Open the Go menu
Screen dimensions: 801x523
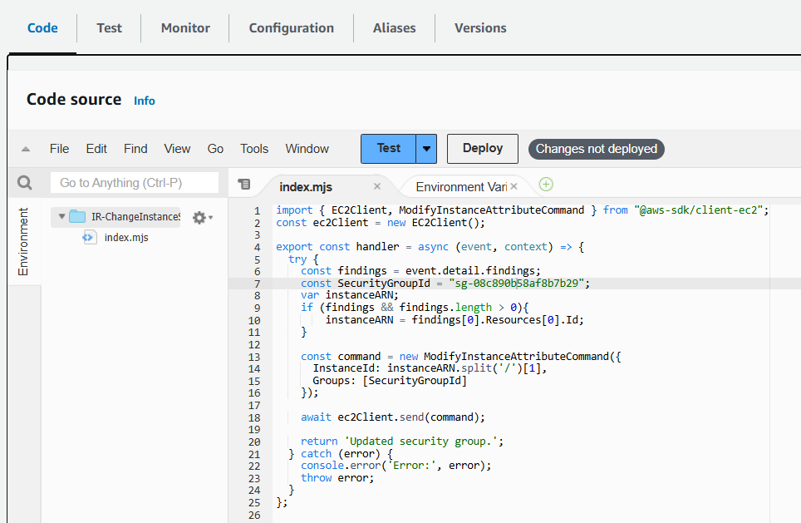pyautogui.click(x=215, y=149)
